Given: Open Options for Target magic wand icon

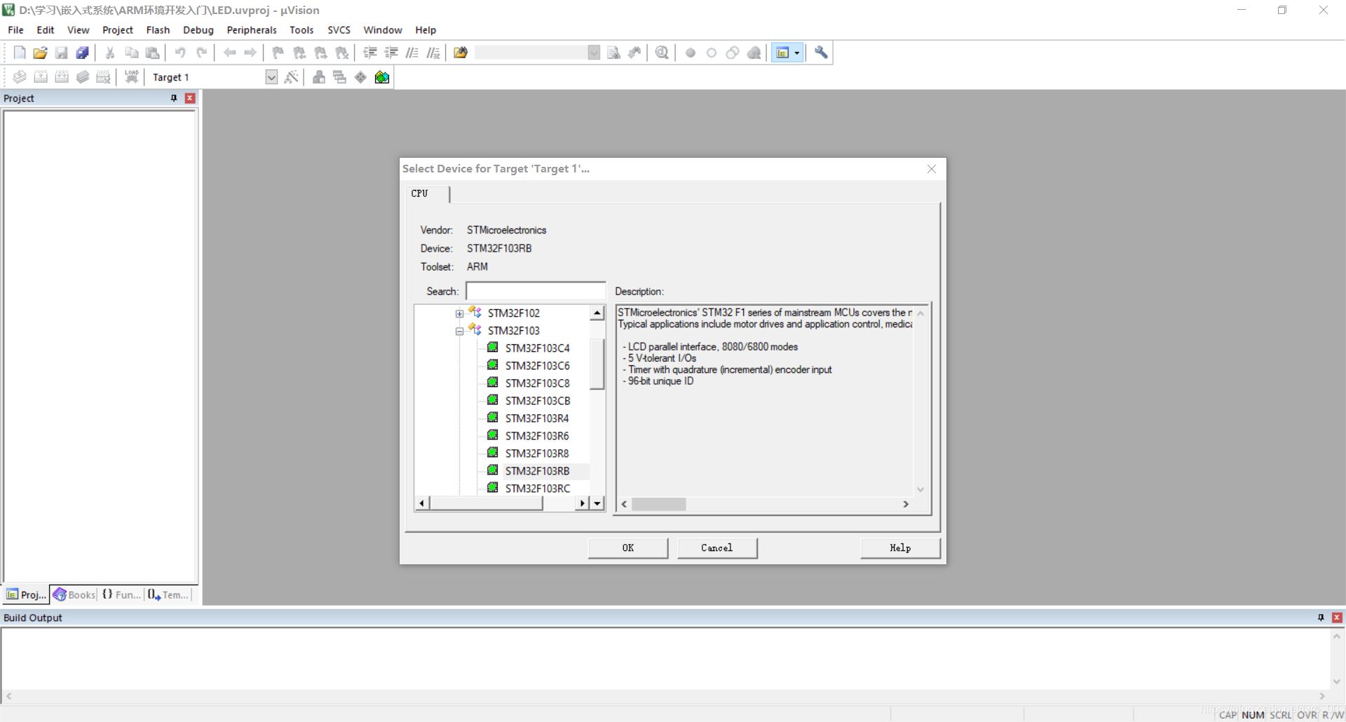Looking at the screenshot, I should point(292,77).
